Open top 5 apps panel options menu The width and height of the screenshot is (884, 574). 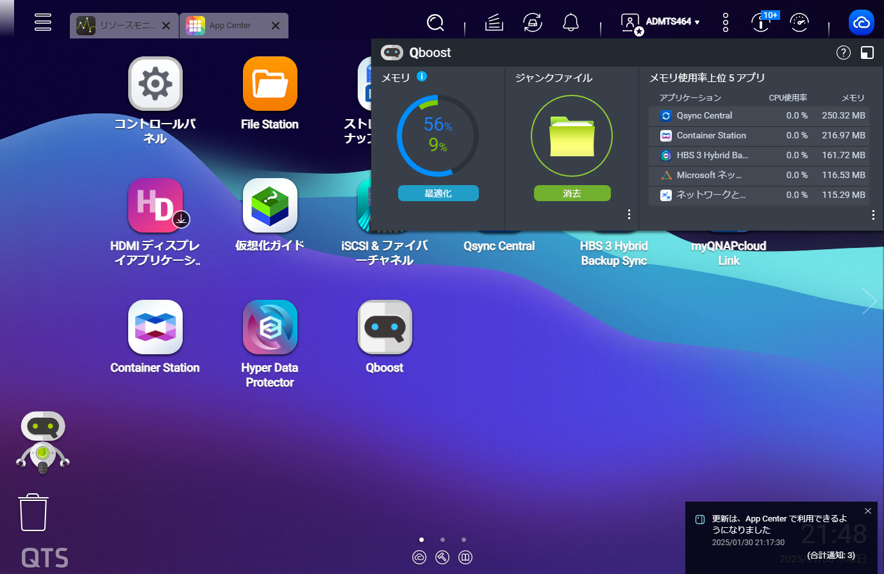coord(873,215)
